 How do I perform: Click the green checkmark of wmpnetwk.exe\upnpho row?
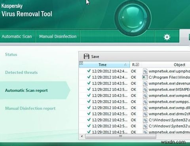pos(89,71)
